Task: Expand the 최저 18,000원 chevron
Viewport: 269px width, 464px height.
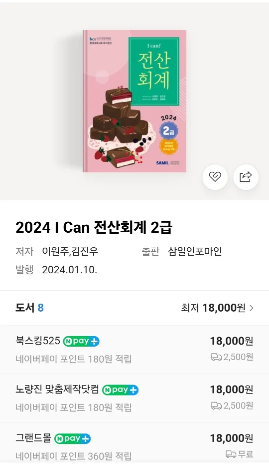Action: (x=252, y=308)
